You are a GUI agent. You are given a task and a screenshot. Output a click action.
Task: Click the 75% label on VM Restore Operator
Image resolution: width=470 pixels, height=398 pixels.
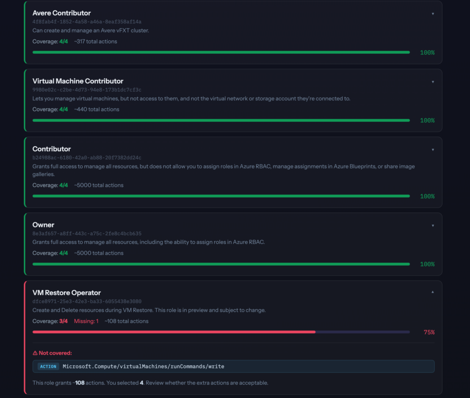pos(429,332)
